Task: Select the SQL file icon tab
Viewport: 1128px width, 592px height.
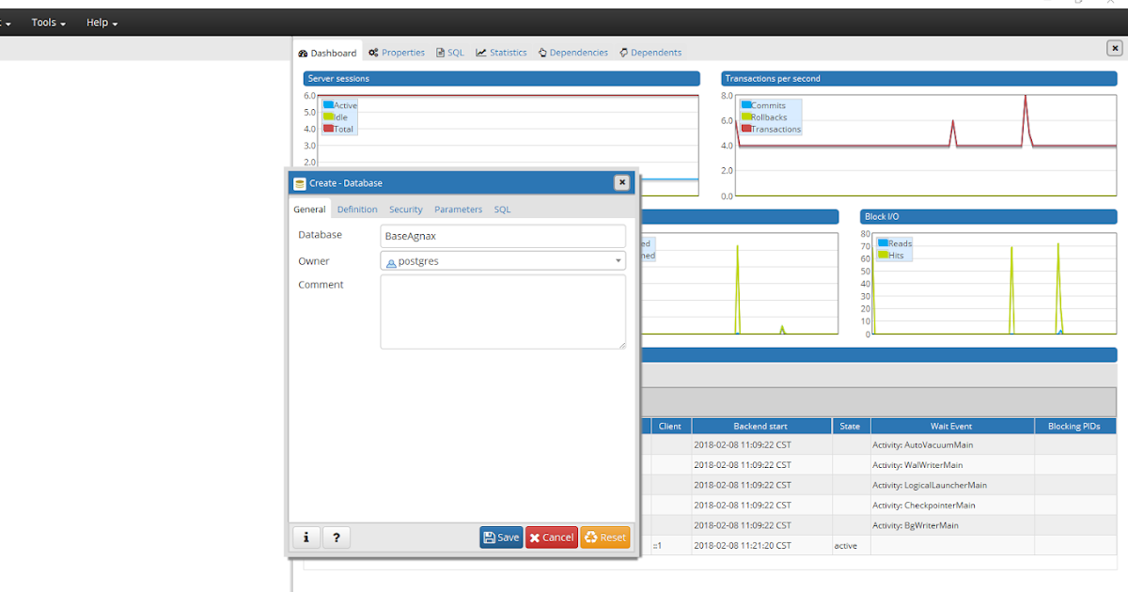Action: [441, 53]
